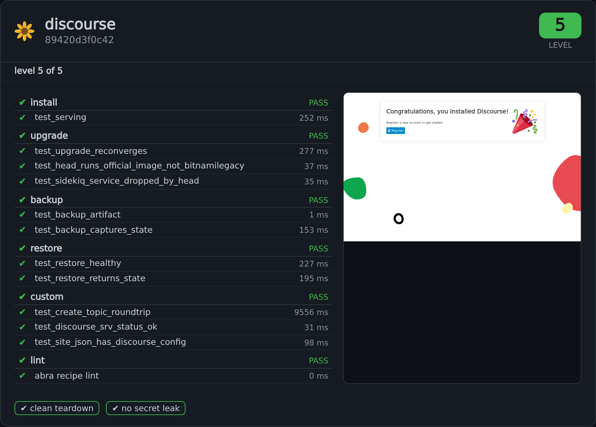Click the checkmark beside abra recipe lint
This screenshot has height=427, width=596.
click(23, 376)
